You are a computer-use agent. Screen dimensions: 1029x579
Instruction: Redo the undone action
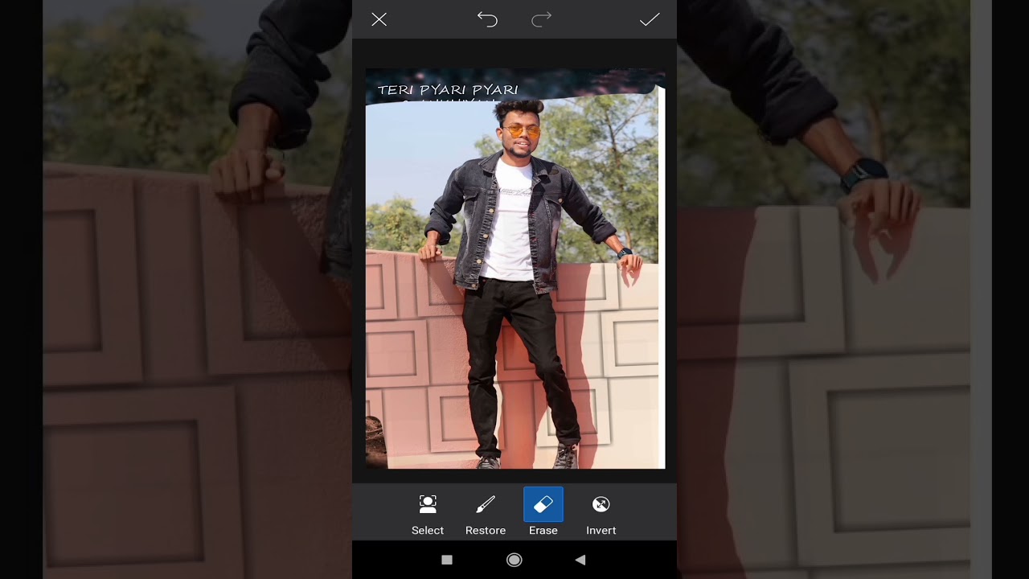[x=542, y=19]
